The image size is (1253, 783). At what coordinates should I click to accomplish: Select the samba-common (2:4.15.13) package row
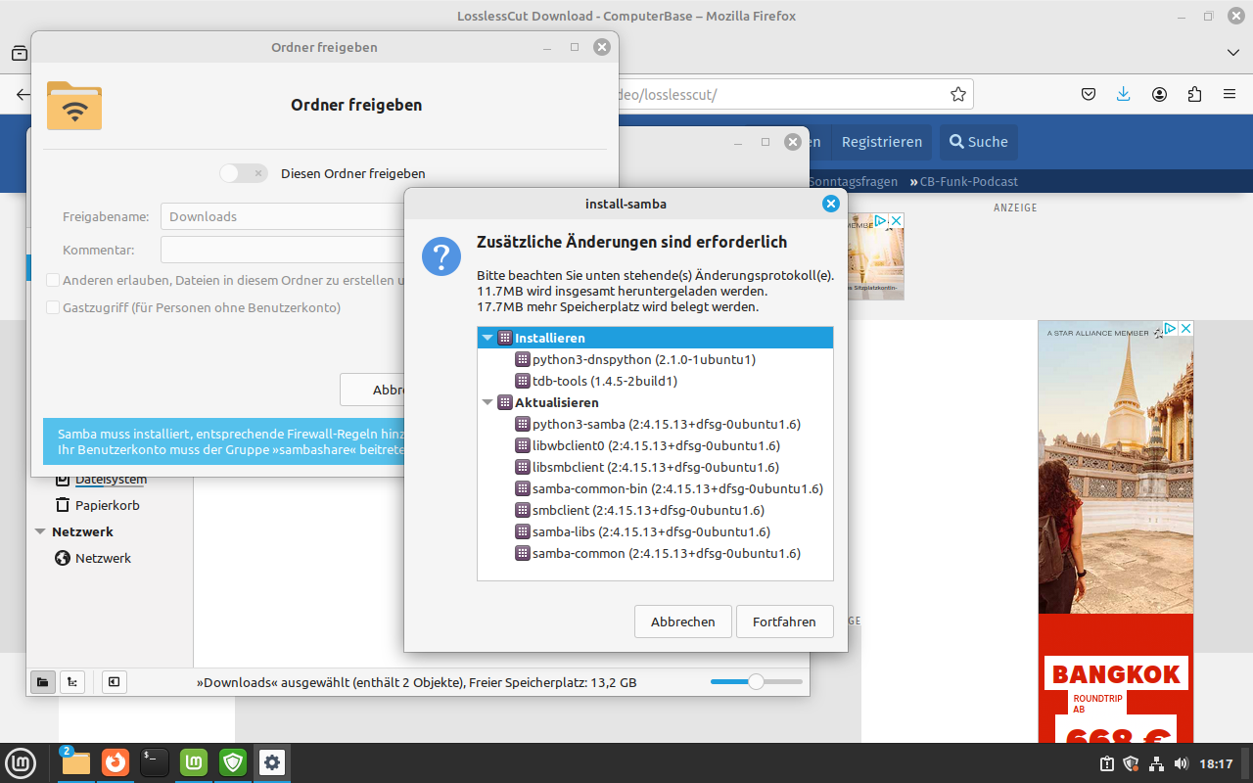655,553
